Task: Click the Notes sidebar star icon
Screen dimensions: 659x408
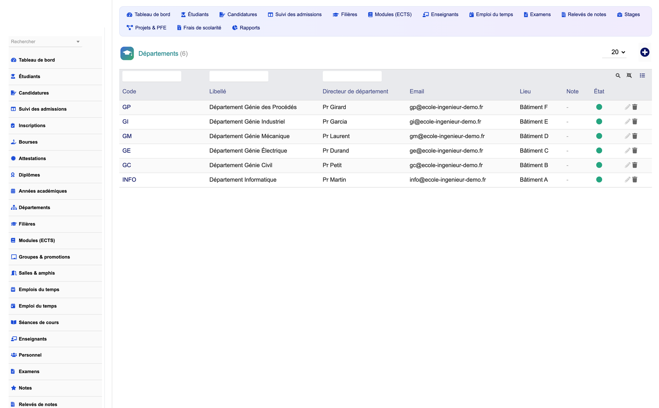Action: pos(13,388)
